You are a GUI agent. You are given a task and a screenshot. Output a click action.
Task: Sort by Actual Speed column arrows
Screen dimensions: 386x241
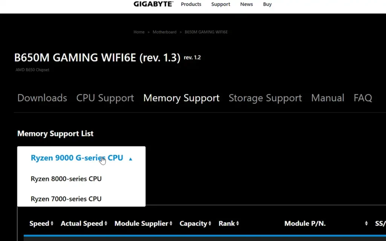pyautogui.click(x=106, y=223)
